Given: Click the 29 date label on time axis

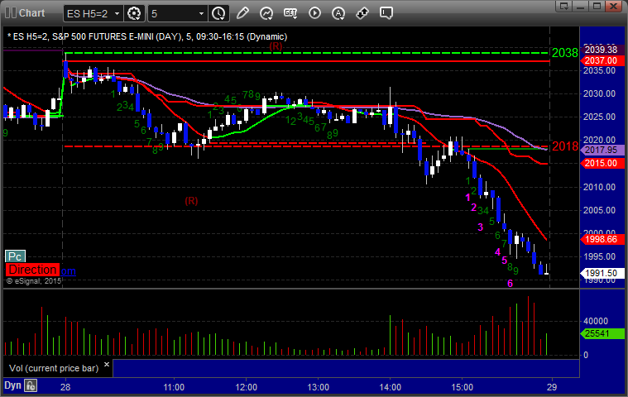Looking at the screenshot, I should click(x=552, y=387).
